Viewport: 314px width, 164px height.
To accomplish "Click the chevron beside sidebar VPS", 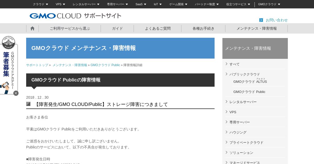I will click(x=227, y=112).
